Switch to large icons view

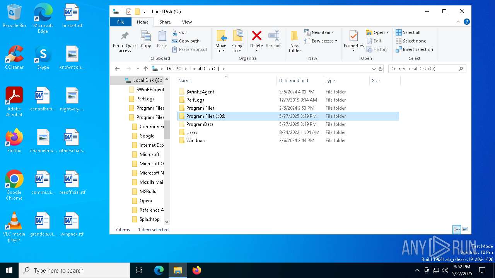click(x=465, y=229)
